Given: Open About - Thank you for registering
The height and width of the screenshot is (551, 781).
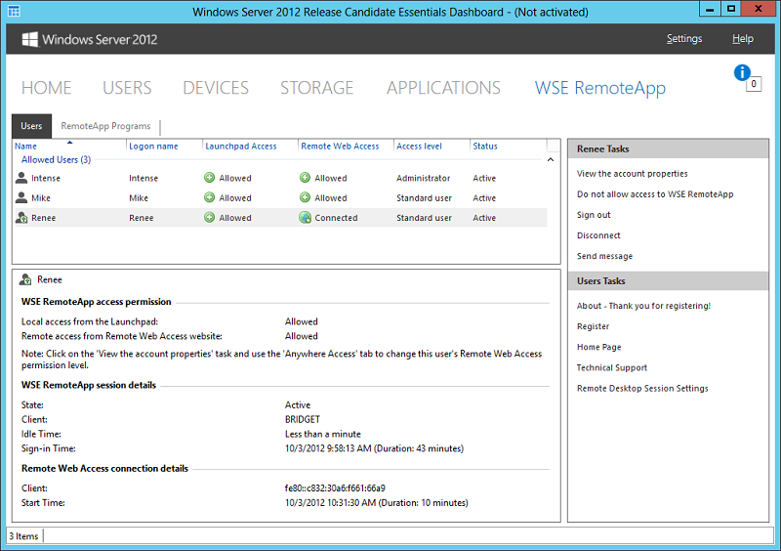Looking at the screenshot, I should click(x=643, y=306).
